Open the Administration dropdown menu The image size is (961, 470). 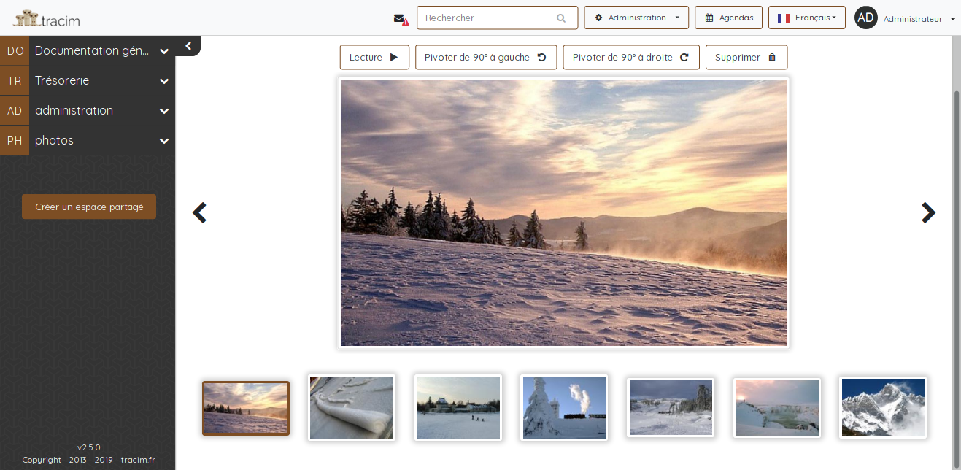pyautogui.click(x=636, y=18)
